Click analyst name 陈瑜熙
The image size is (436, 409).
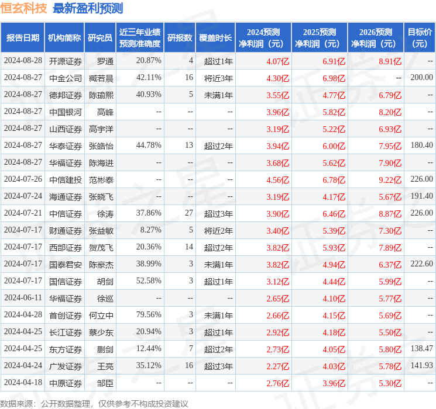[x=101, y=95]
